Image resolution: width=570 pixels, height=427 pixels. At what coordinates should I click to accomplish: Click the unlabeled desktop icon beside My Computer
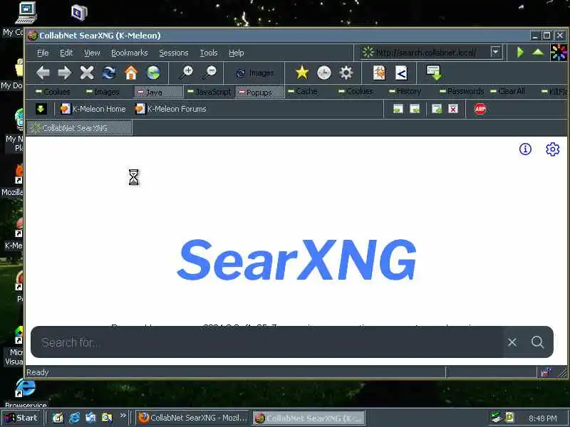point(79,12)
